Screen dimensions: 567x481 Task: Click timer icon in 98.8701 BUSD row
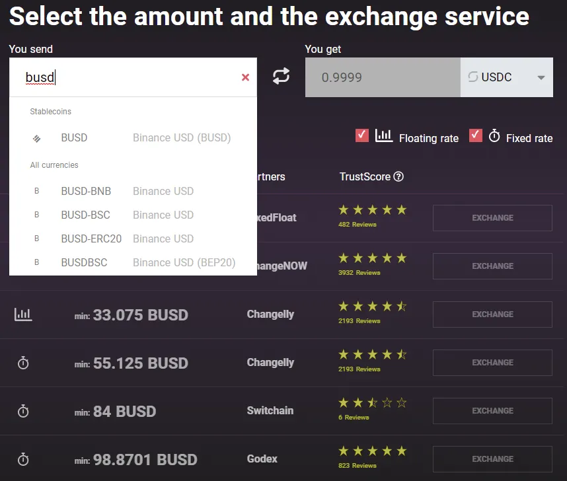(23, 459)
